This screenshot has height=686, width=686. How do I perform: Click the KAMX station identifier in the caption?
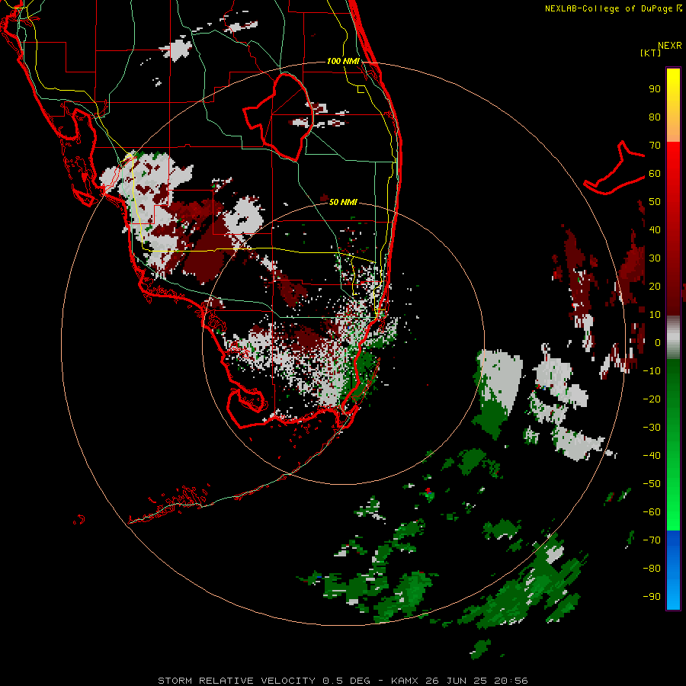[x=405, y=681]
